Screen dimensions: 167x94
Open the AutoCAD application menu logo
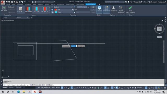[x=2, y=2]
